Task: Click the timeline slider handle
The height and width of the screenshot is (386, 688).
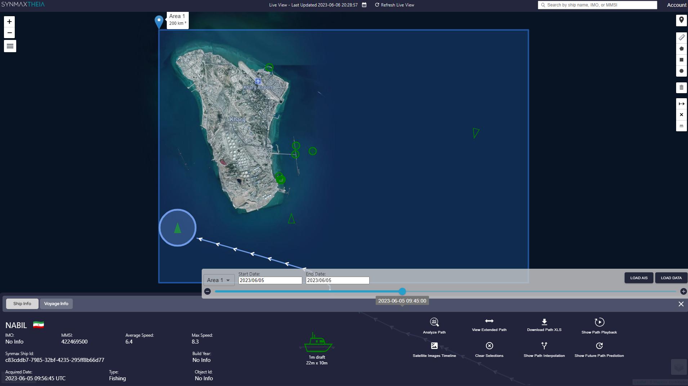Action: coord(402,291)
